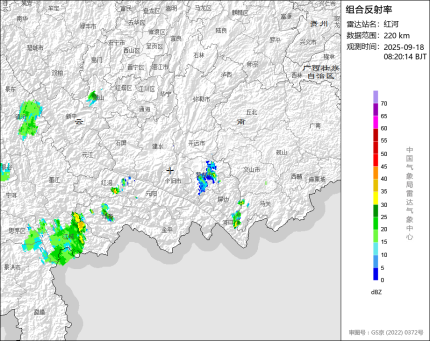Click the 景洪市 map label
The height and width of the screenshot is (341, 430).
12,267
